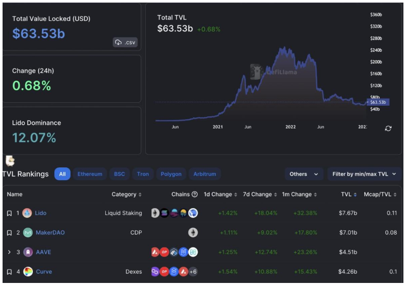Viewport: 406px width, 285px height.
Task: Click Optimism chain icon in AAVE row
Action: click(164, 252)
